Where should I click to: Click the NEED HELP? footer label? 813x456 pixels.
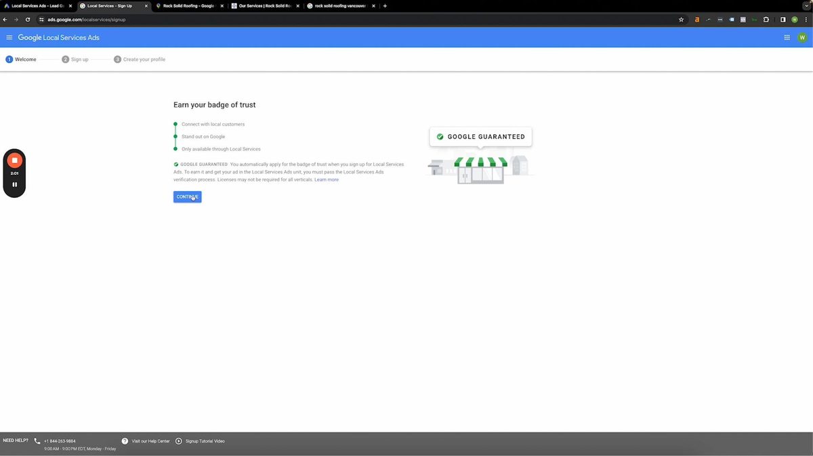(x=16, y=440)
